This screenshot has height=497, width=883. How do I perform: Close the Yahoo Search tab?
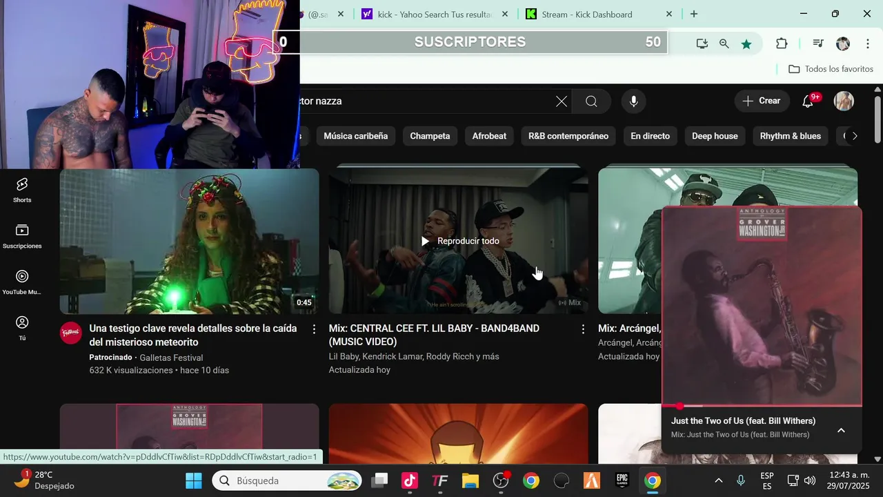pos(505,14)
